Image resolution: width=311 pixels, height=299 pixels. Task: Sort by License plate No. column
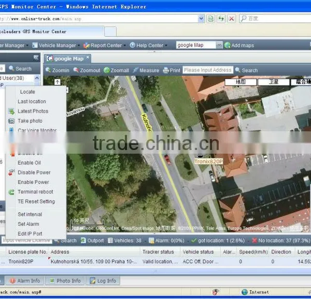tap(27, 252)
